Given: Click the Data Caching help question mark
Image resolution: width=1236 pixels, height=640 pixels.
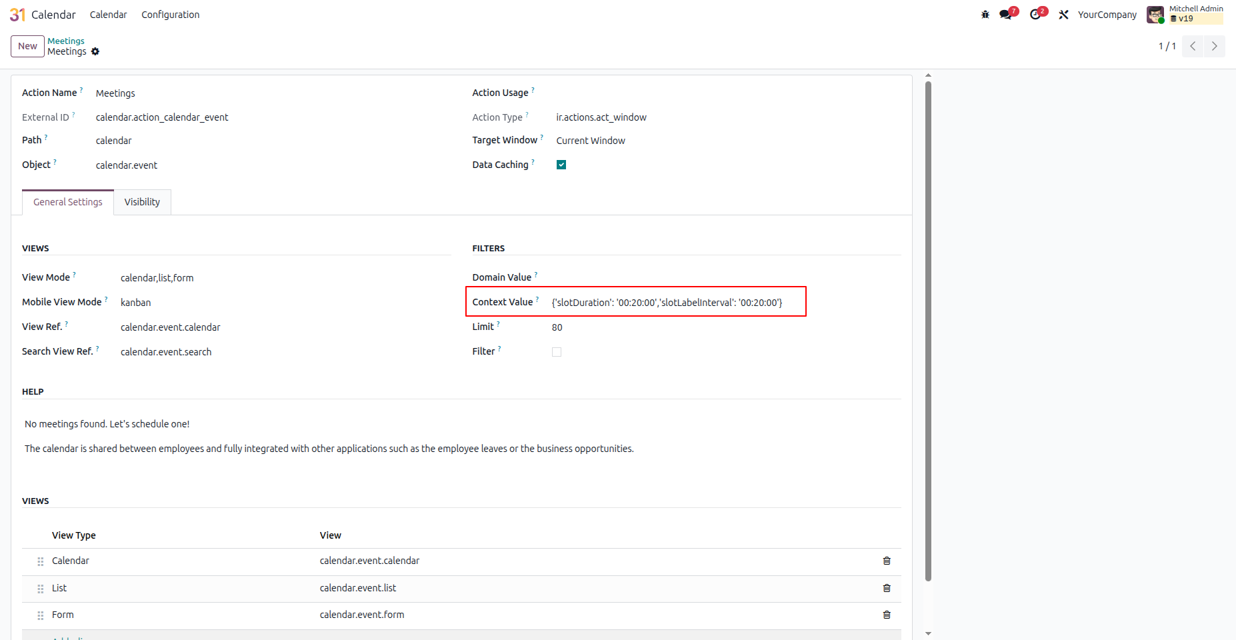Looking at the screenshot, I should [533, 161].
